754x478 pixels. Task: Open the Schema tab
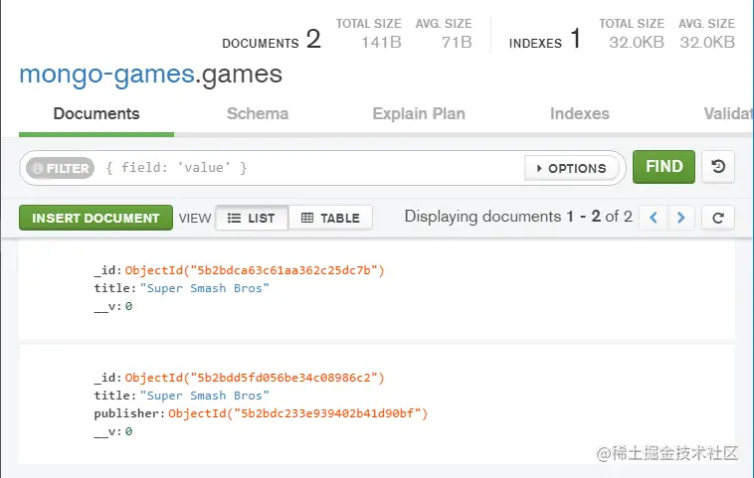coord(258,114)
